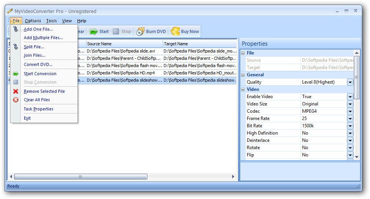The image size is (370, 199).
Task: Open the Flip dropdown arrow
Action: [350, 155]
